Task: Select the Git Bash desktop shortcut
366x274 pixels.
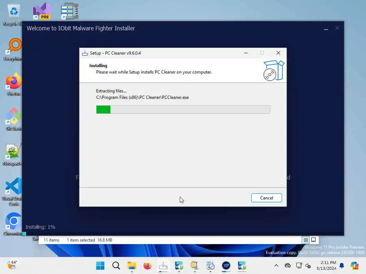Action: coord(13,119)
